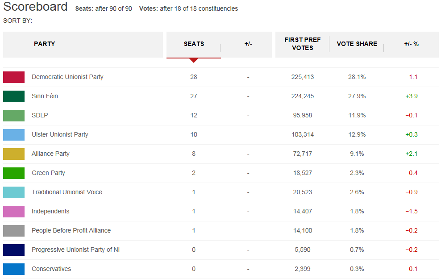Select Progressive Unionist Party of NI name

click(75, 250)
